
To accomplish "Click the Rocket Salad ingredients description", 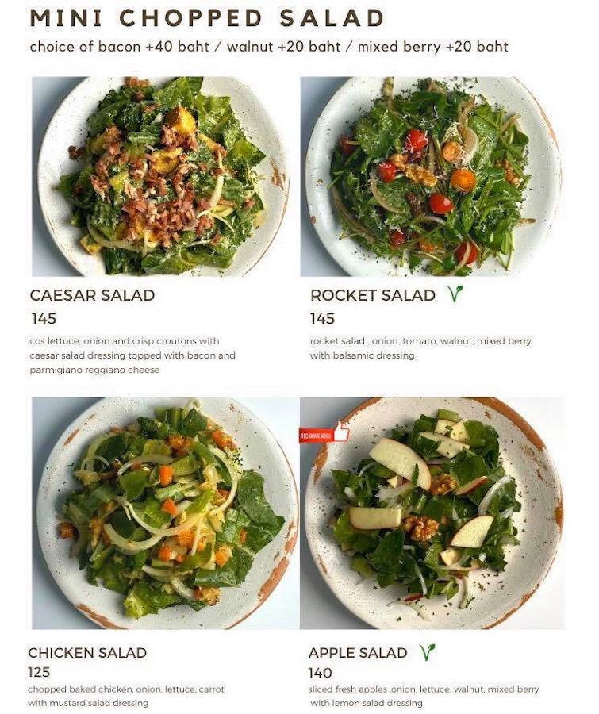I will click(420, 348).
